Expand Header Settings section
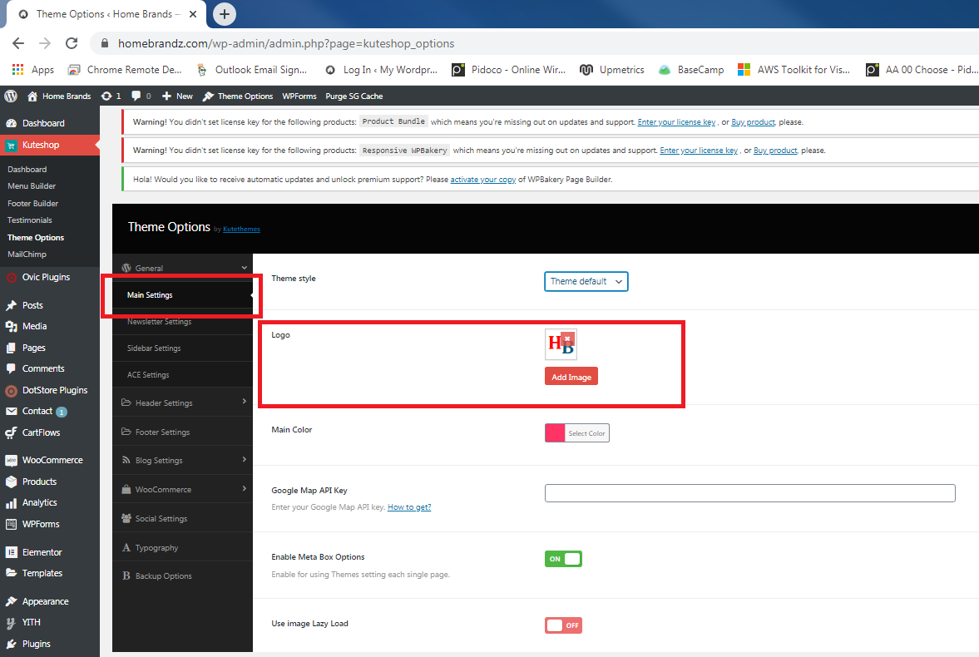Viewport: 979px width, 657px height. 182,403
